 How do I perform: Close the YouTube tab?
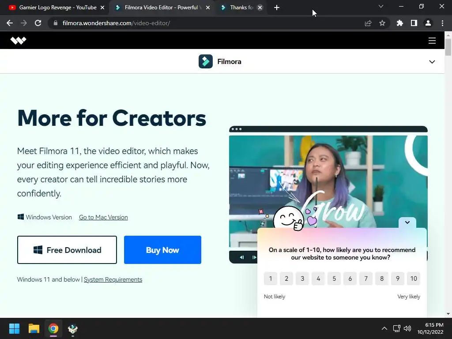click(102, 8)
